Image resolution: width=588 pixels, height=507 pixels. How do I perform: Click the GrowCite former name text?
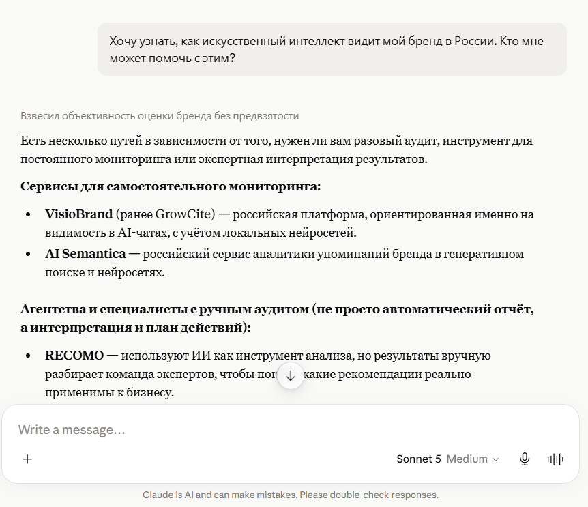pyautogui.click(x=183, y=214)
